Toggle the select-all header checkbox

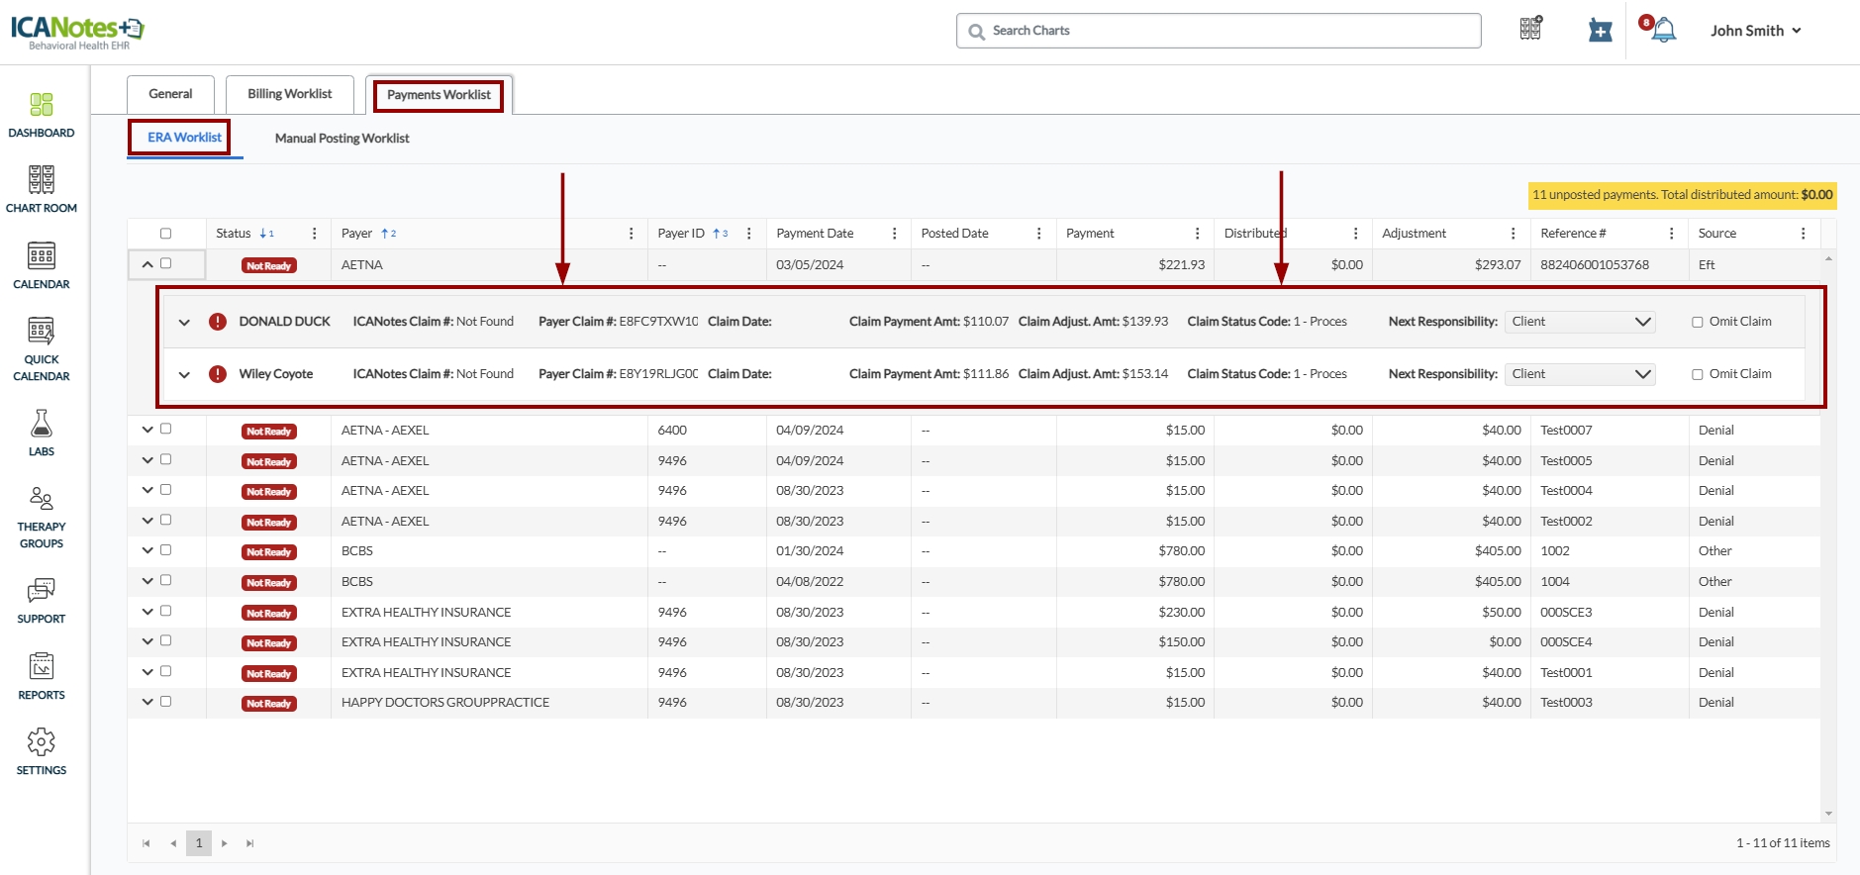tap(165, 234)
